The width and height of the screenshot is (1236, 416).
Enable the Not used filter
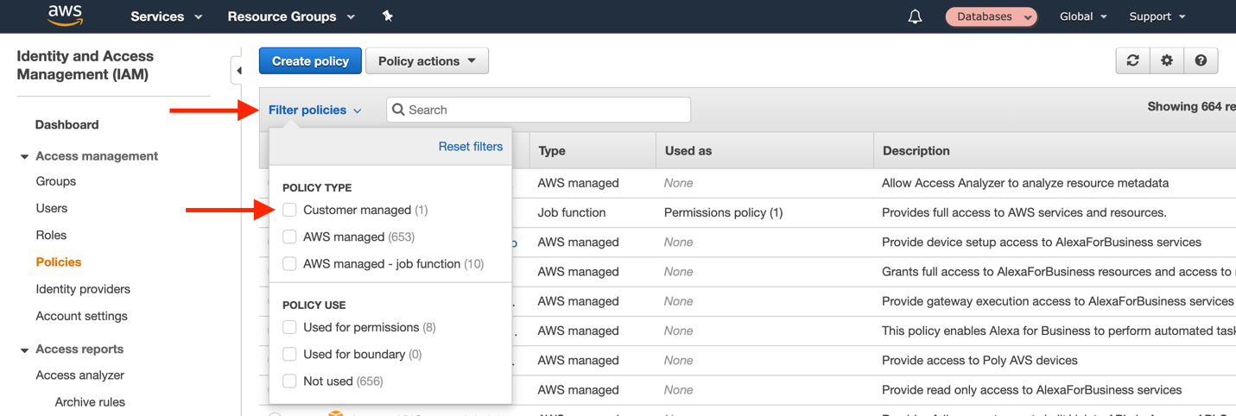click(x=289, y=381)
